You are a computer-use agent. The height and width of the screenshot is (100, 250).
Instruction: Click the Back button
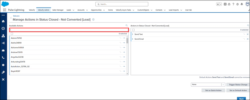coord(241,98)
